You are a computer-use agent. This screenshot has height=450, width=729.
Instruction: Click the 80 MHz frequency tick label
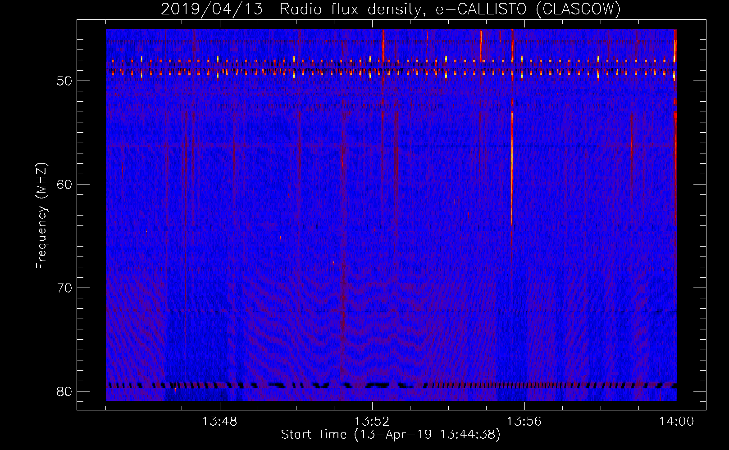(x=64, y=391)
